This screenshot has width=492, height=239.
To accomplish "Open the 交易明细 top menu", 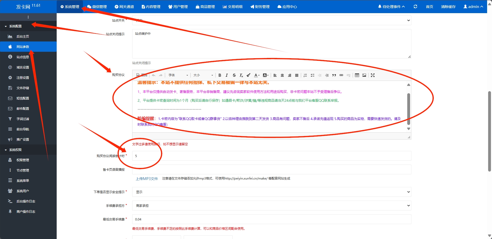I will 233,7.
